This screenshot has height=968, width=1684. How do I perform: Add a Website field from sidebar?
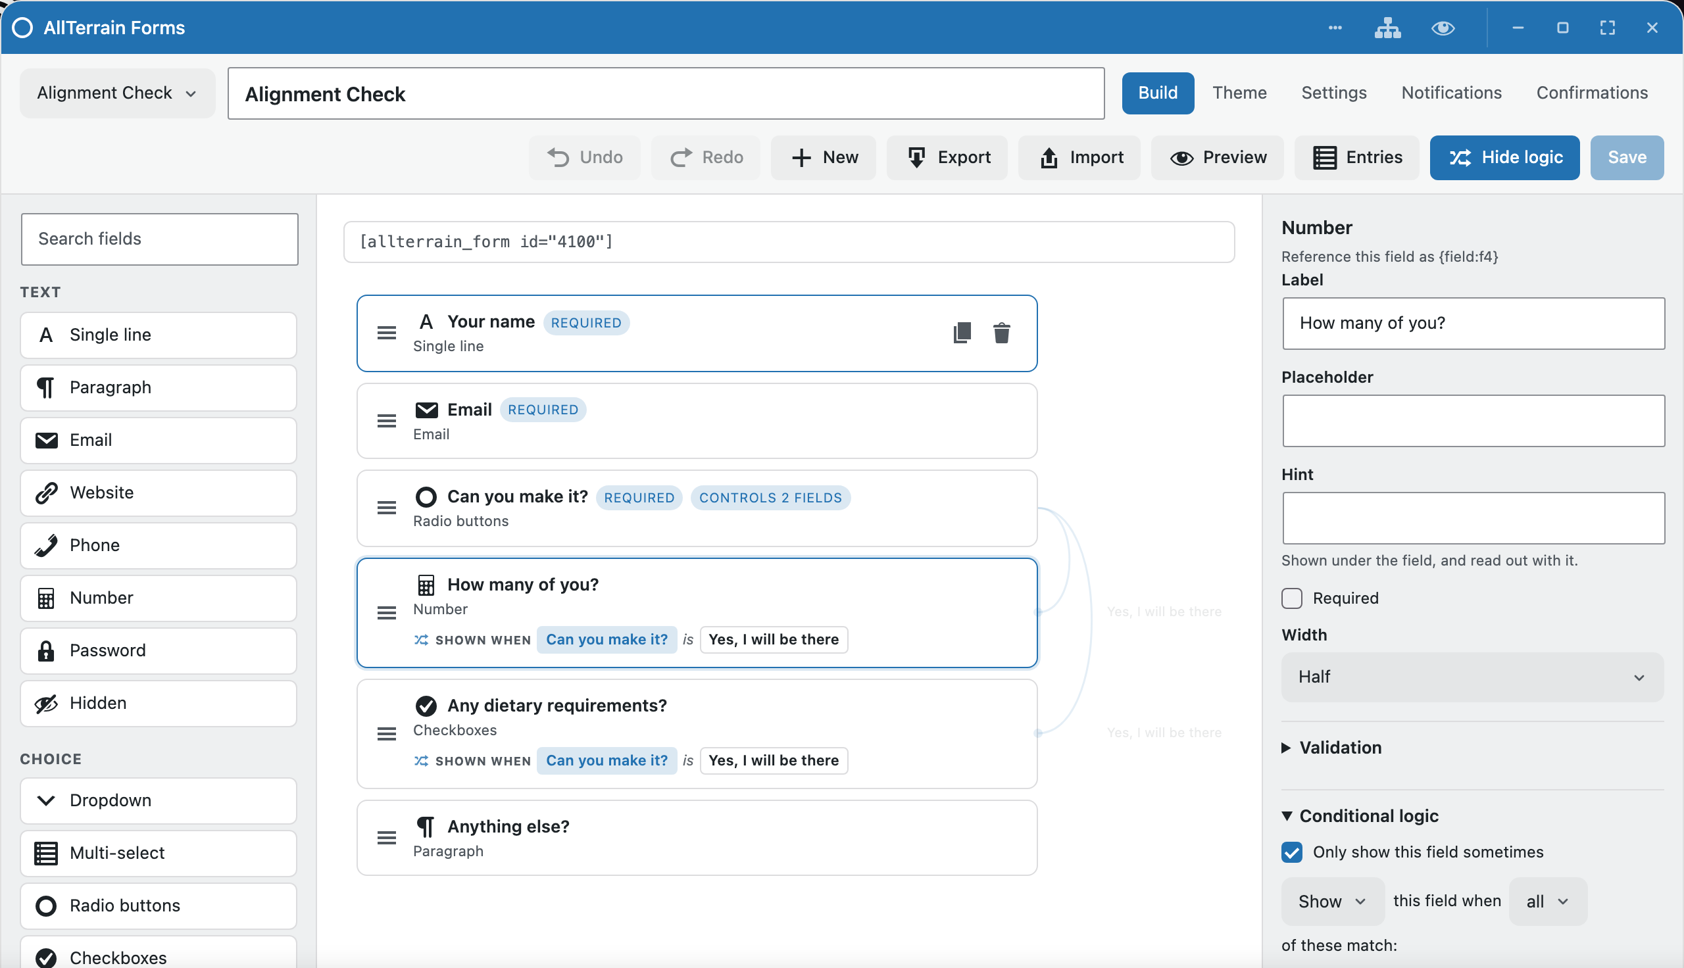[159, 493]
